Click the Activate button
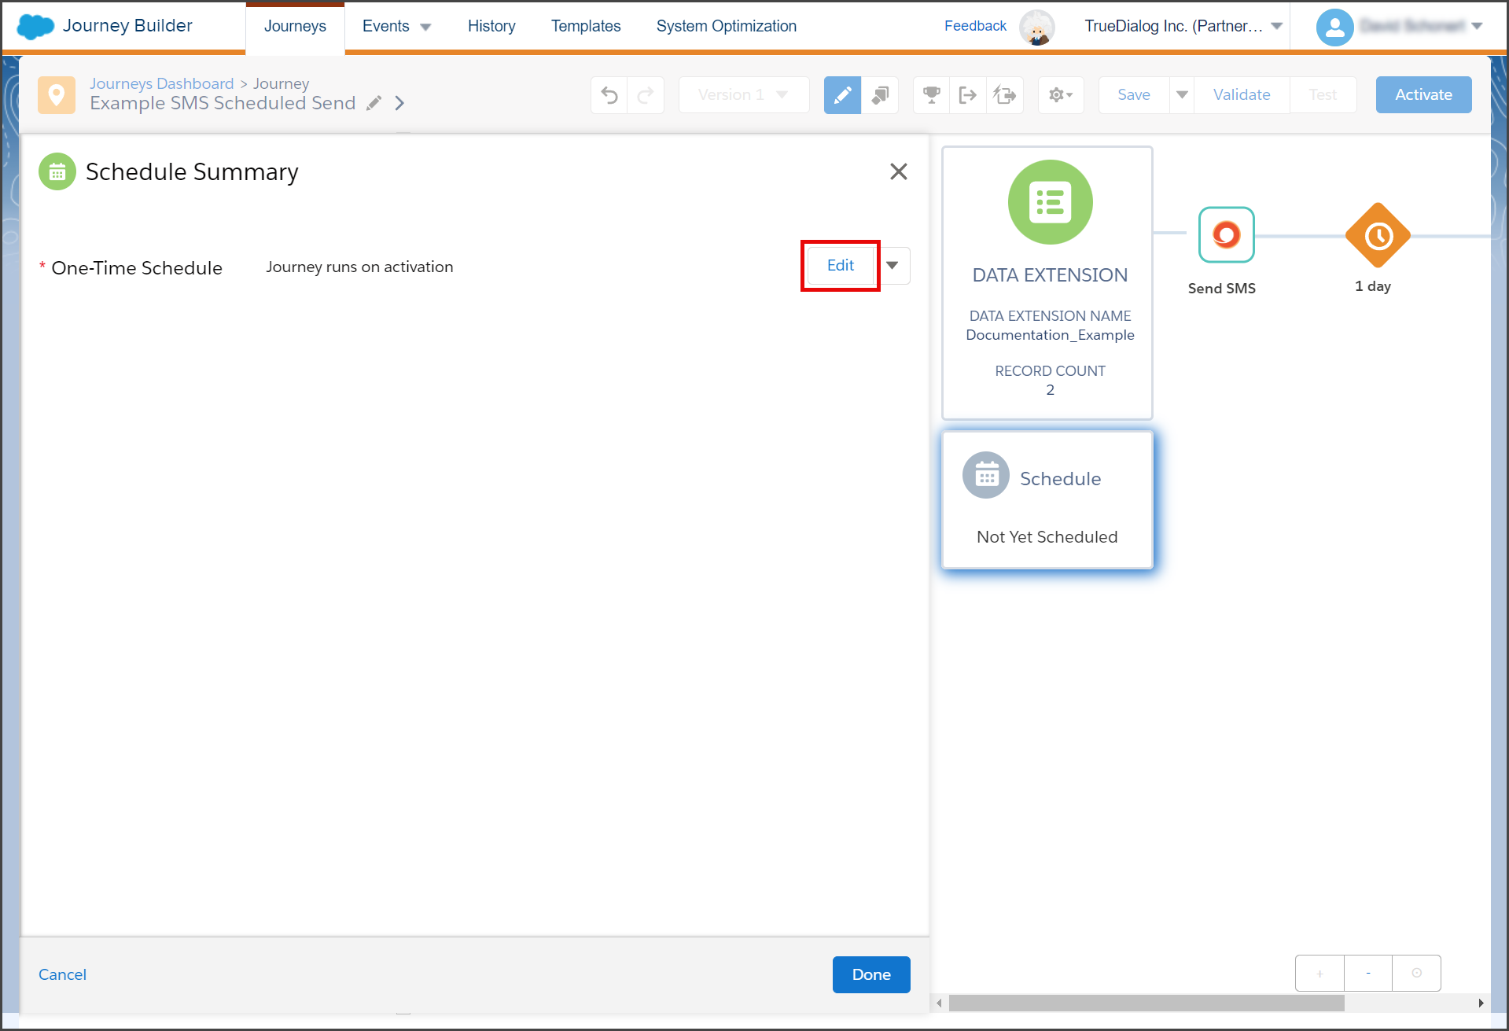The width and height of the screenshot is (1509, 1031). (x=1423, y=95)
